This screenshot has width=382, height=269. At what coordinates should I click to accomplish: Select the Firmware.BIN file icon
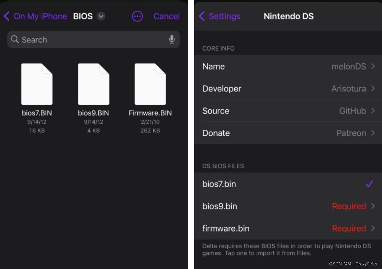click(x=150, y=84)
